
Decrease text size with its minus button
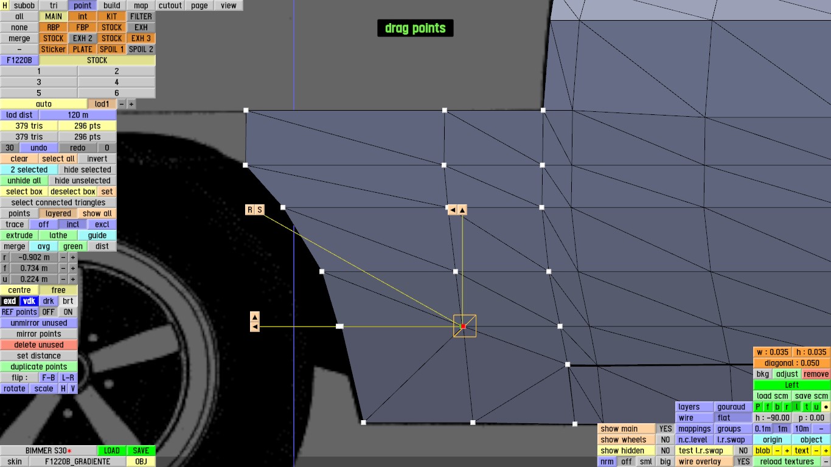click(816, 451)
